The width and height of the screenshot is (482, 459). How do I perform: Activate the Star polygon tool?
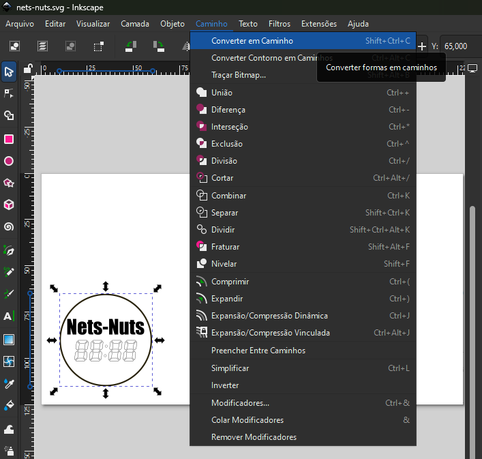click(9, 183)
